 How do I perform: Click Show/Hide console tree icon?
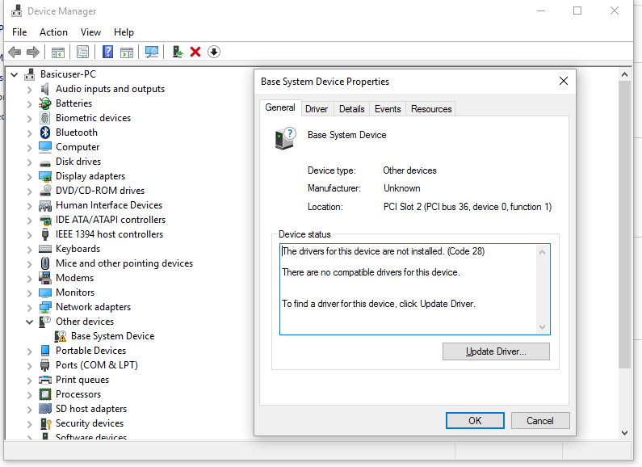tap(58, 52)
